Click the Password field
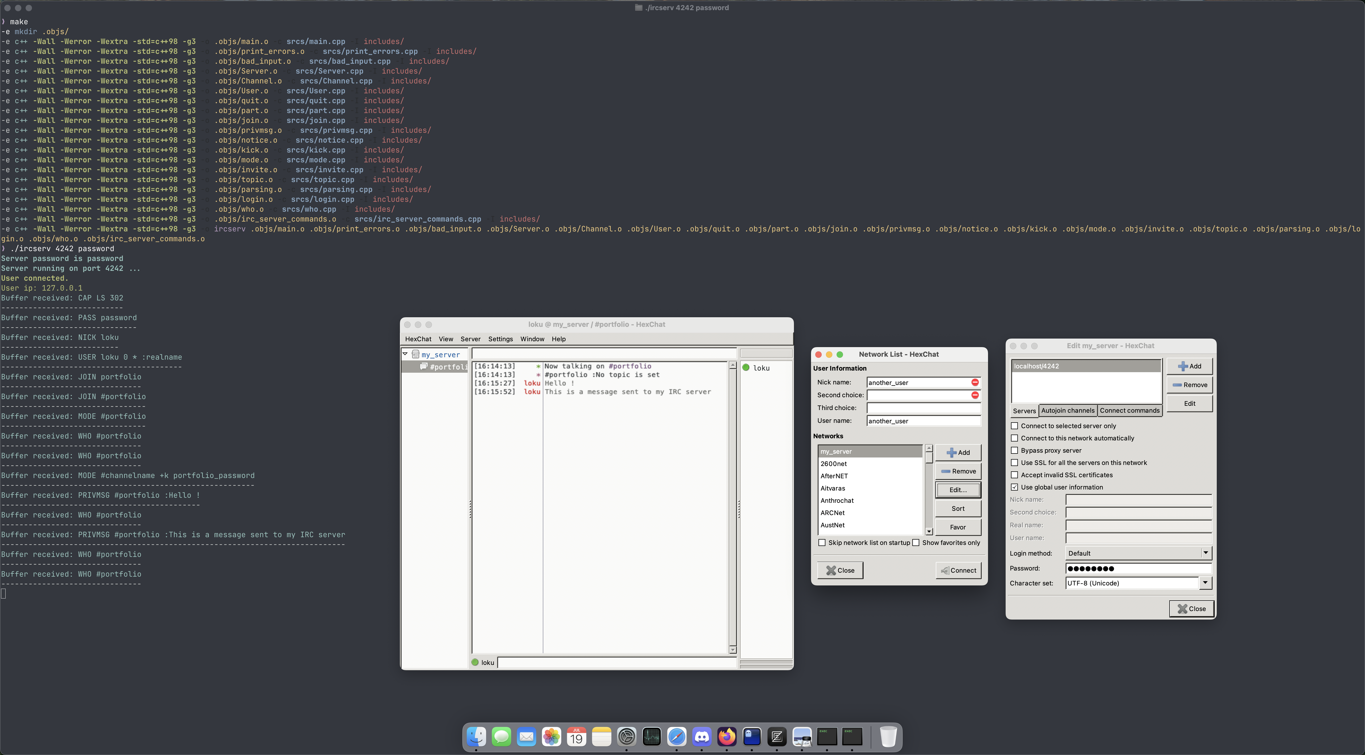Screen dimensions: 1365x755 [1138, 568]
